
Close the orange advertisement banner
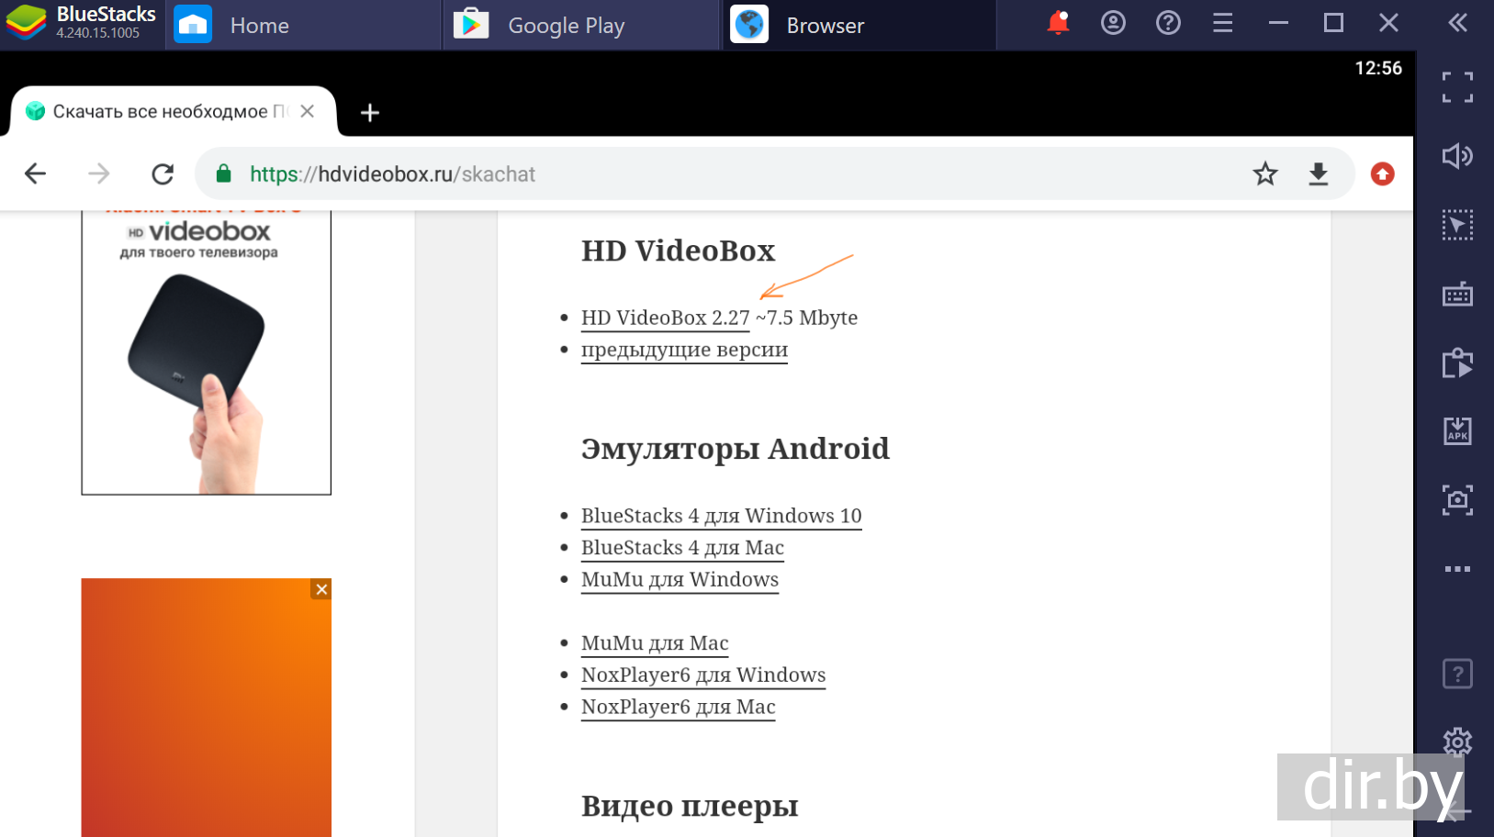click(x=321, y=589)
